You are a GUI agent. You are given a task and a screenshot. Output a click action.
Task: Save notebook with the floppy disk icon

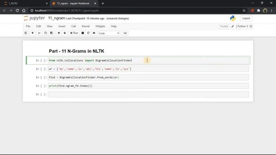coord(26,33)
